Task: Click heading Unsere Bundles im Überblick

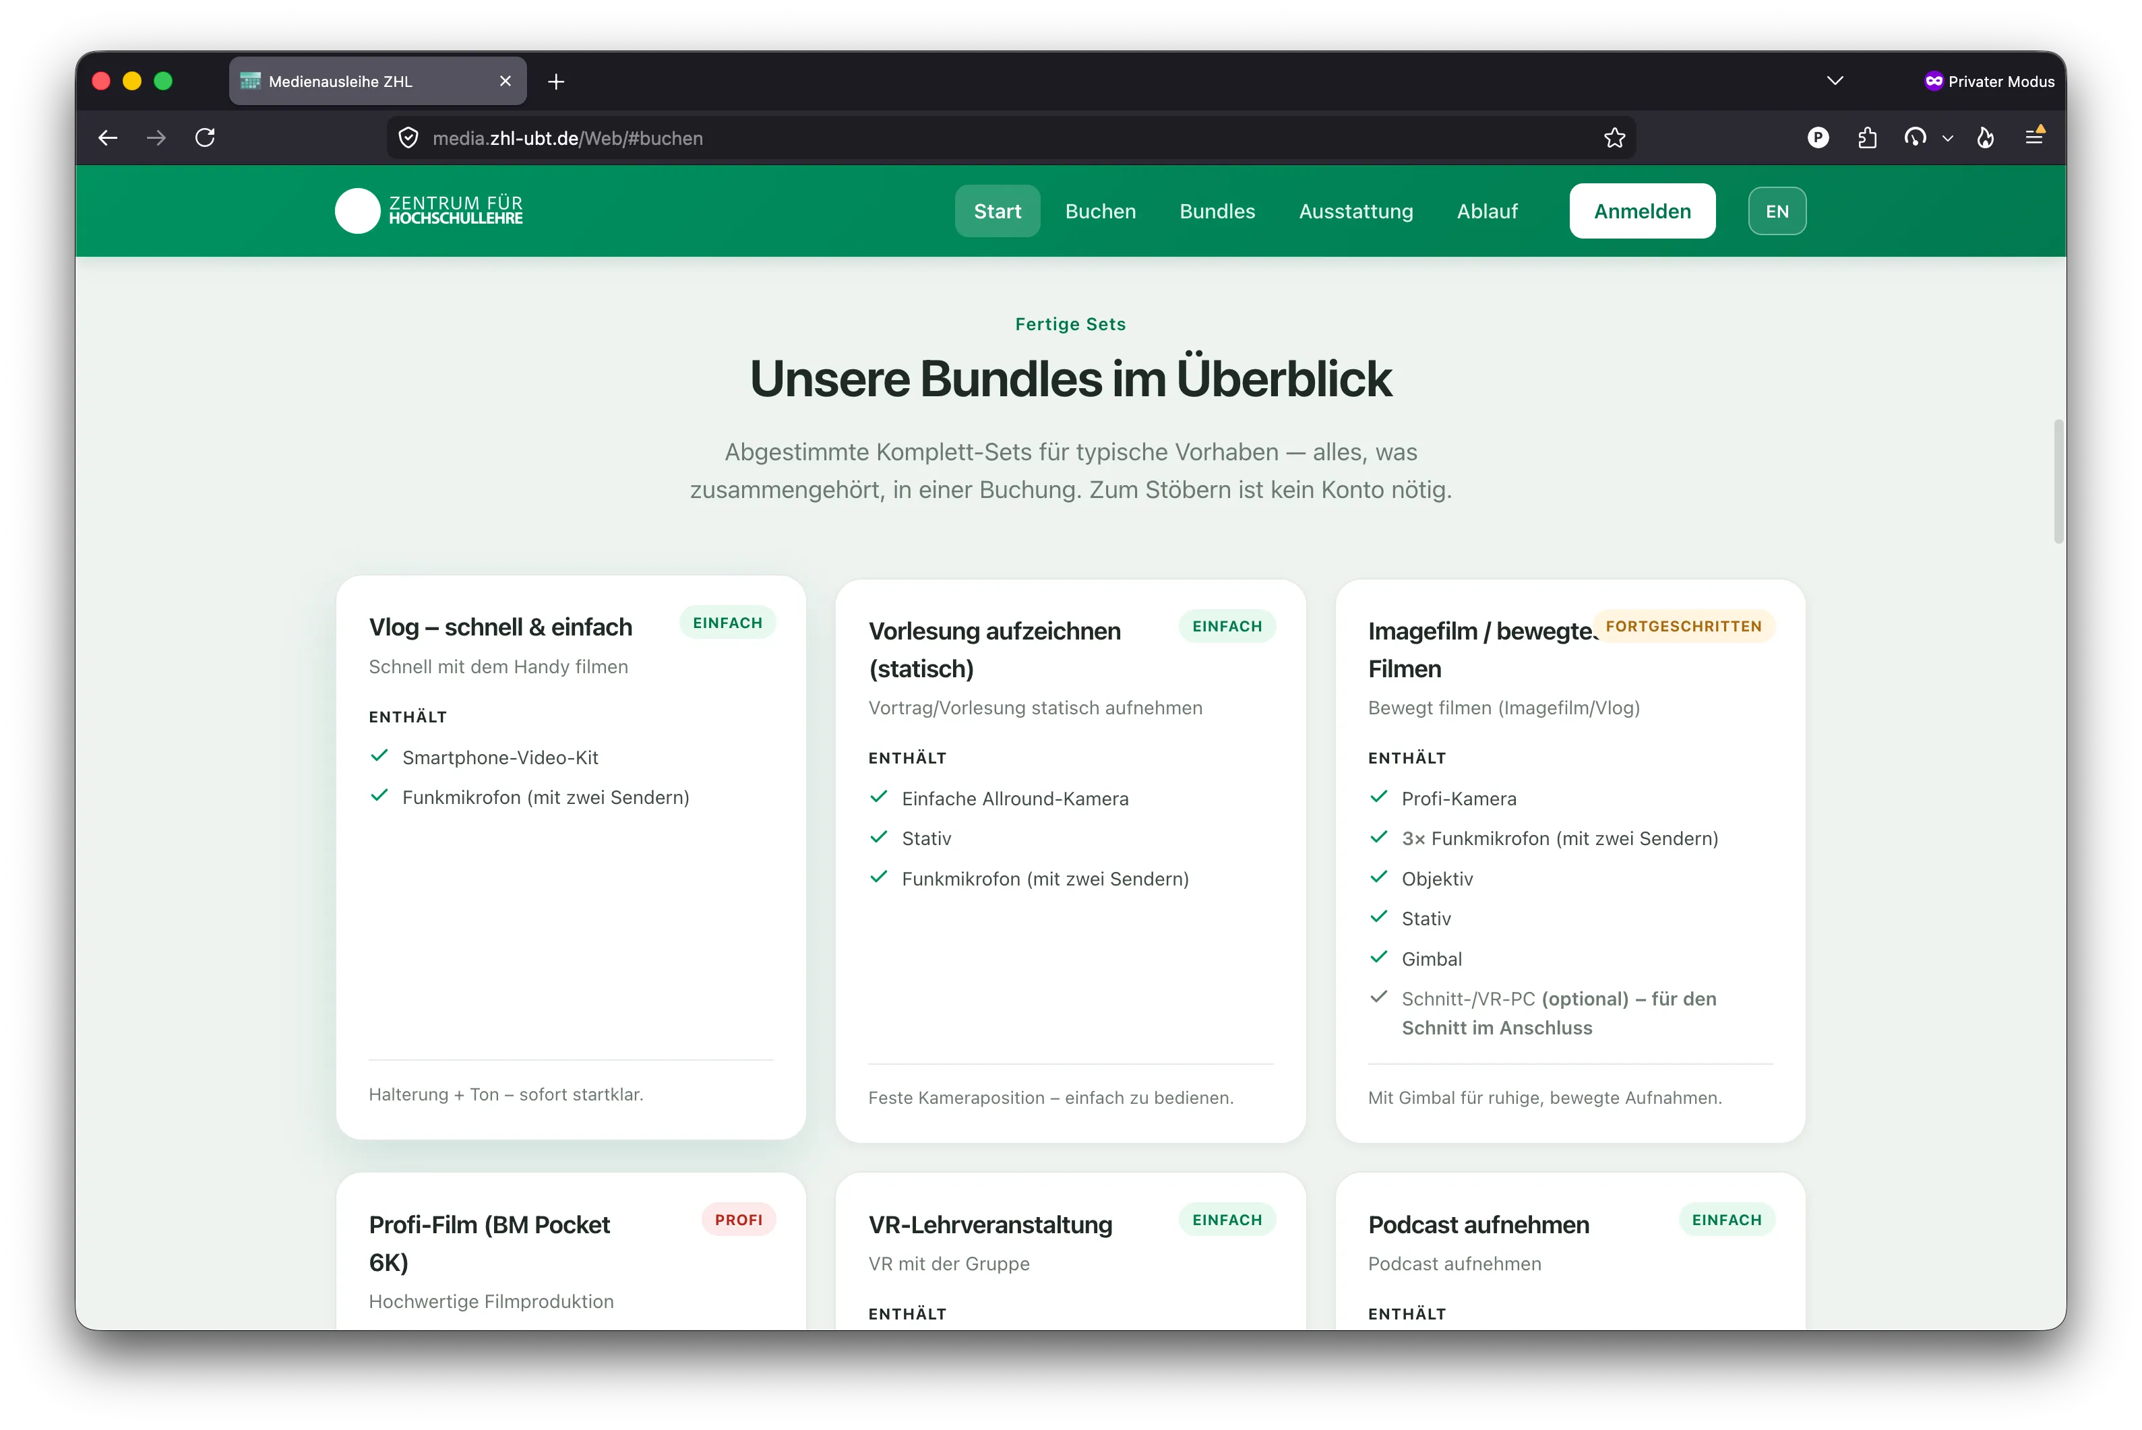Action: click(x=1070, y=379)
